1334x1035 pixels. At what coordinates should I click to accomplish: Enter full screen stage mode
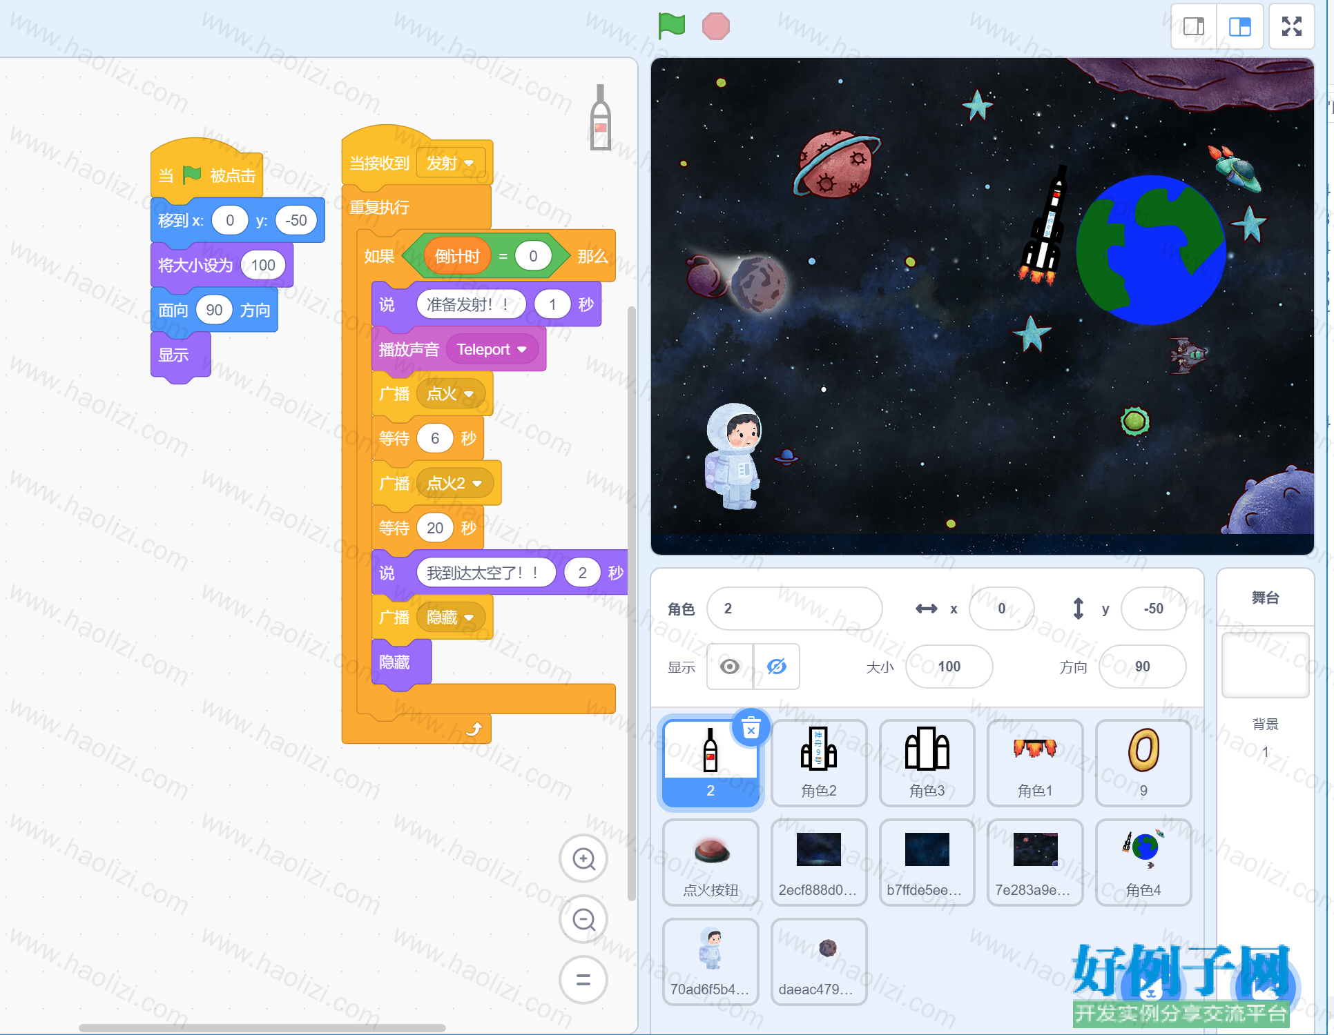pos(1292,26)
